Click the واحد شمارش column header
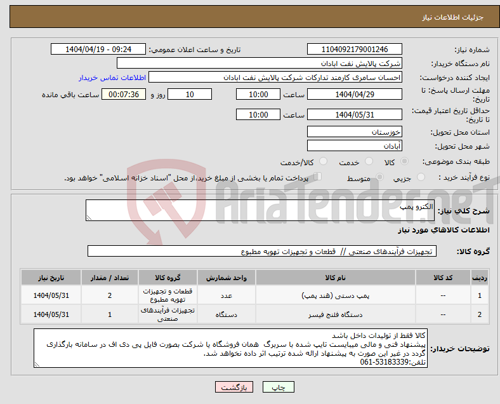 point(227,278)
